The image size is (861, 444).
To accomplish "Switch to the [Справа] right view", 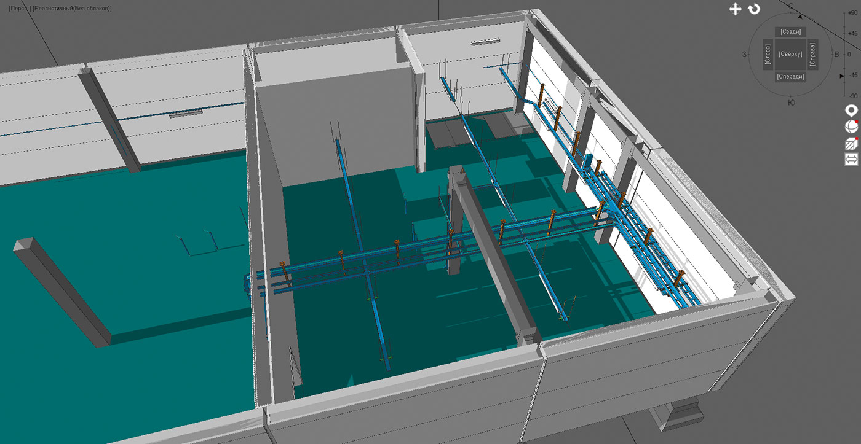I will (x=813, y=54).
